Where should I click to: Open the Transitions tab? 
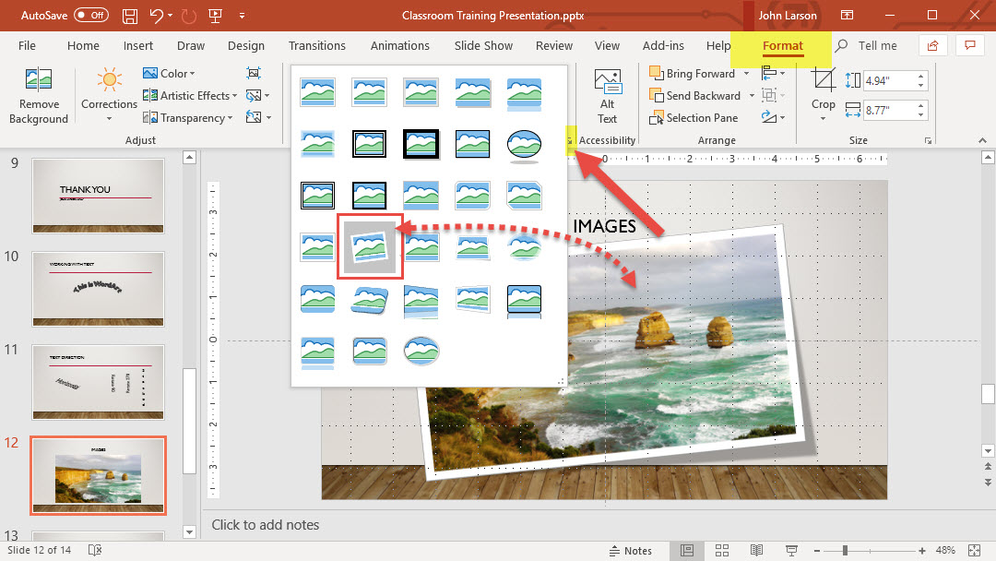316,46
